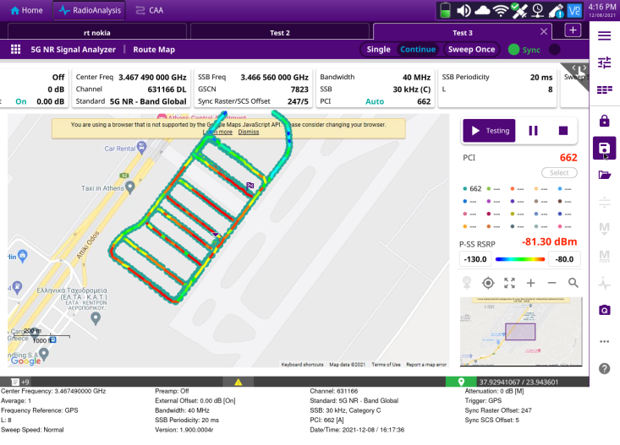Click the save disk icon in the sidebar
The width and height of the screenshot is (620, 445).
click(604, 149)
